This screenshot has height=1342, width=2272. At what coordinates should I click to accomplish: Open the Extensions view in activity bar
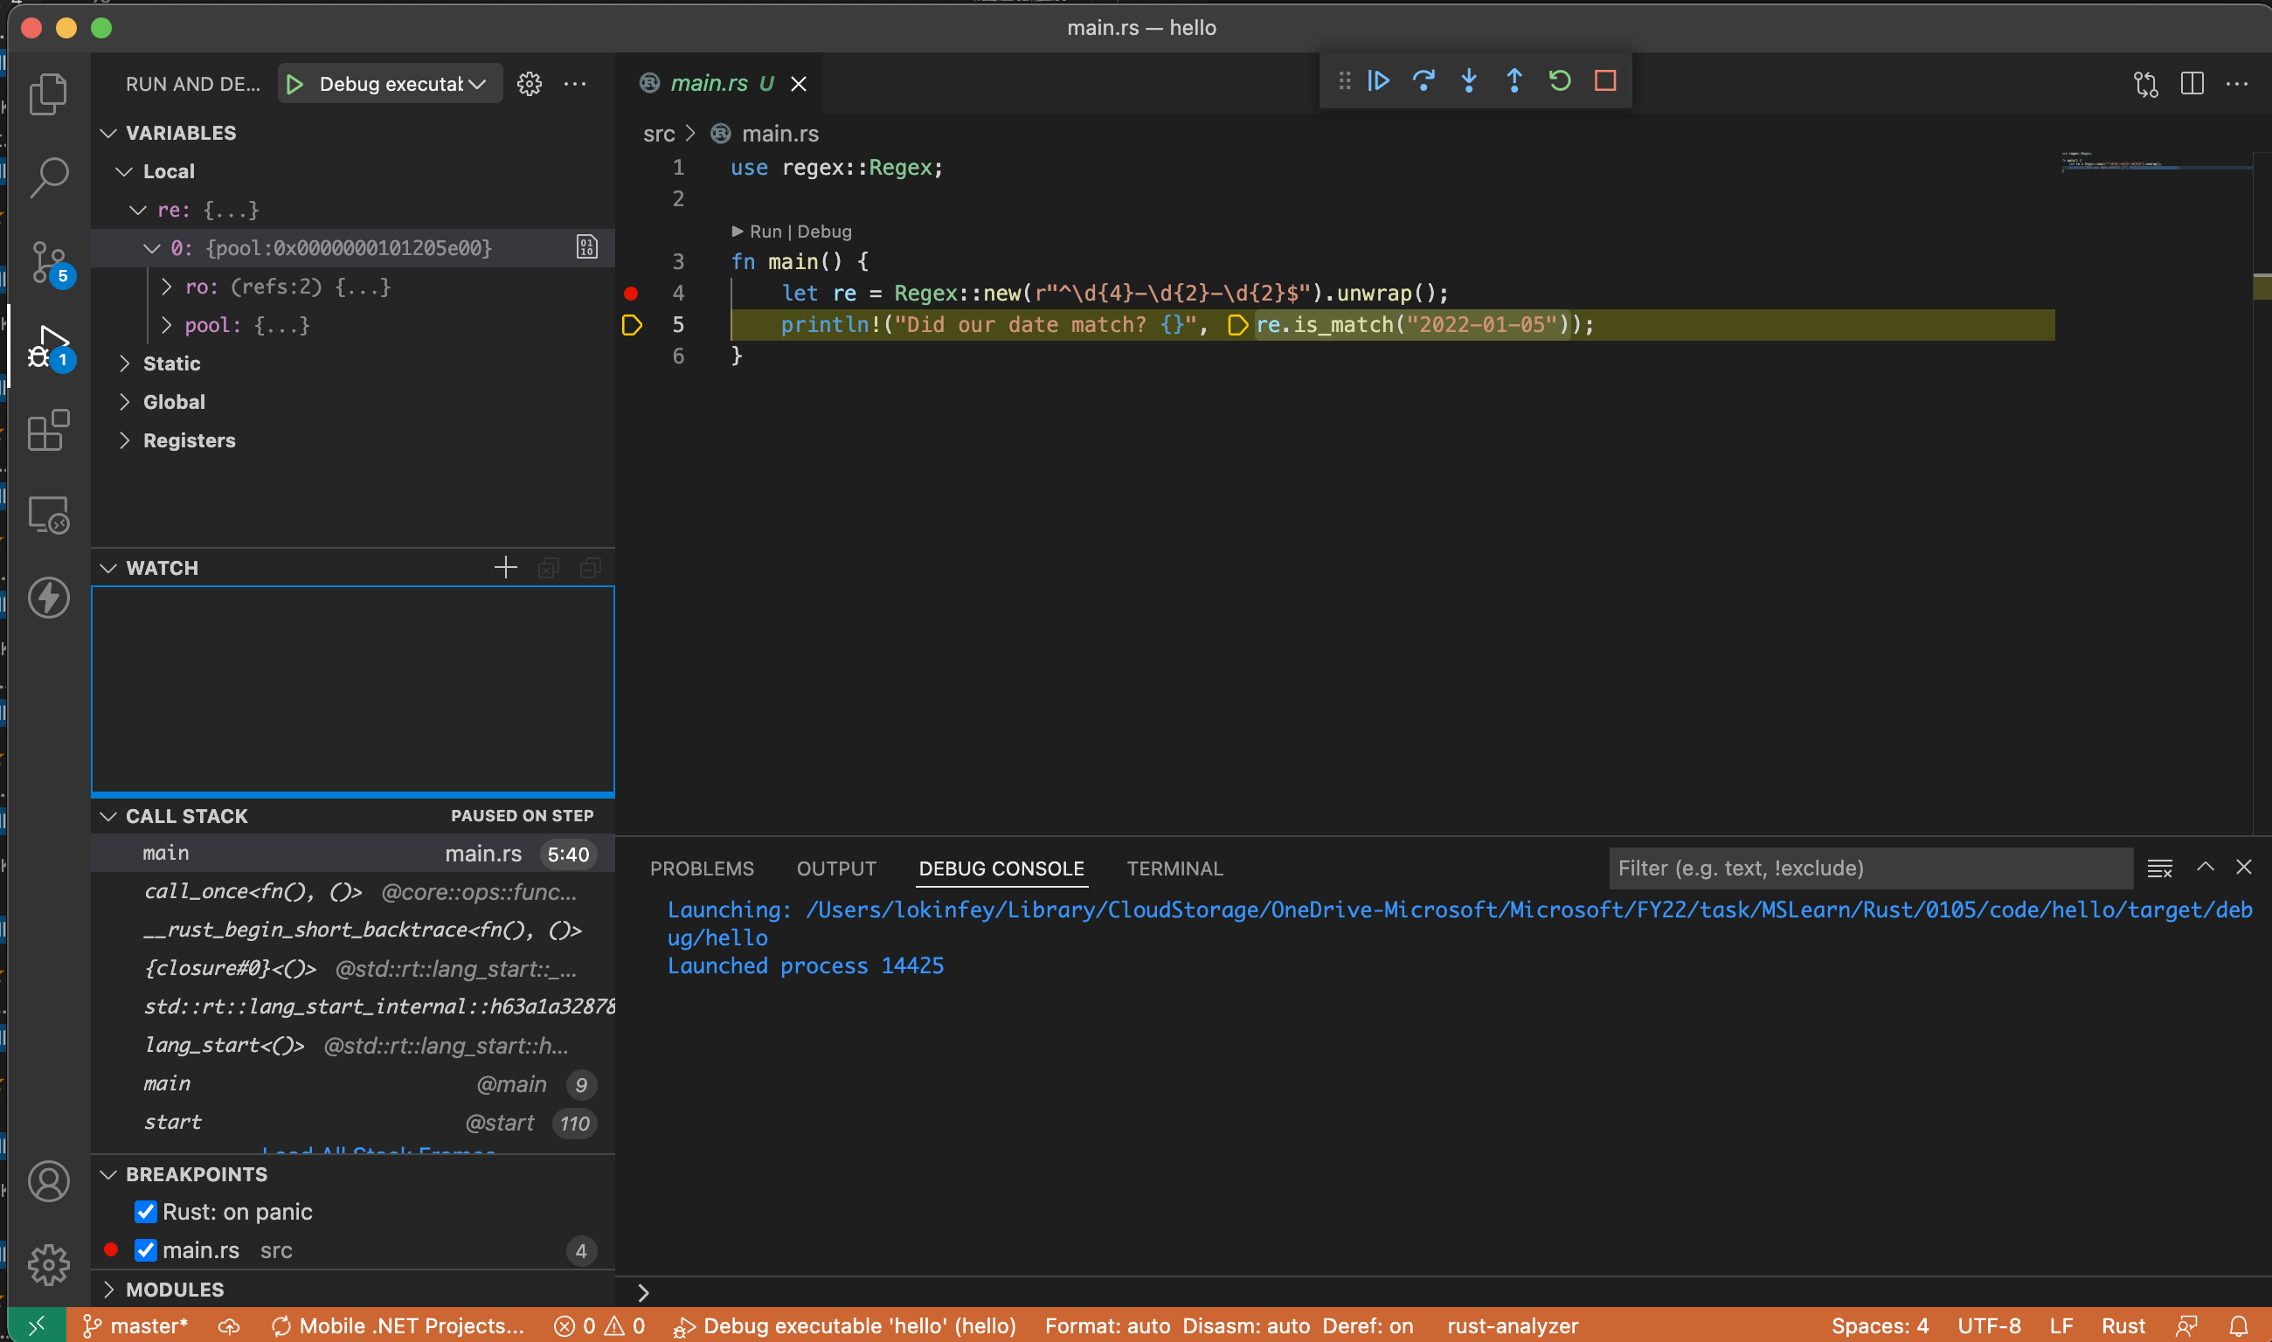point(48,431)
